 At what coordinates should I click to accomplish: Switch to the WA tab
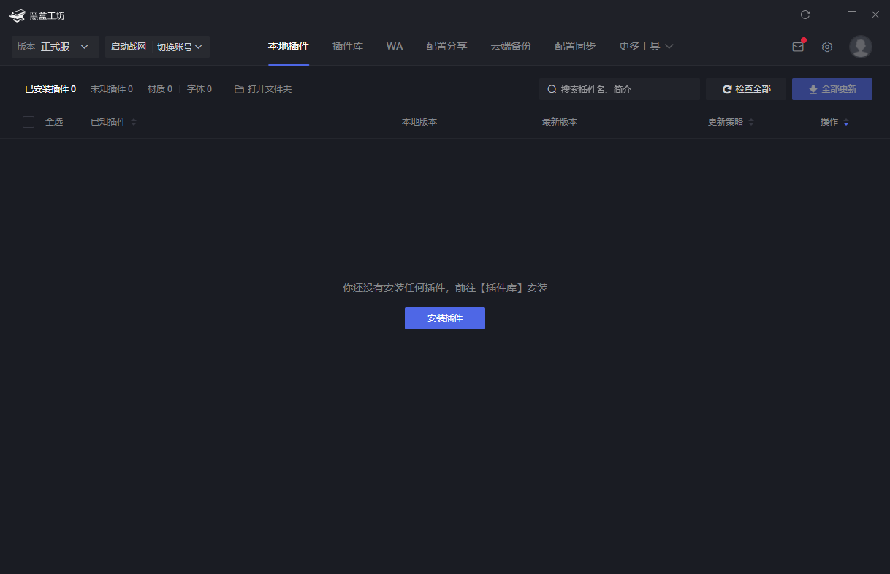point(395,46)
